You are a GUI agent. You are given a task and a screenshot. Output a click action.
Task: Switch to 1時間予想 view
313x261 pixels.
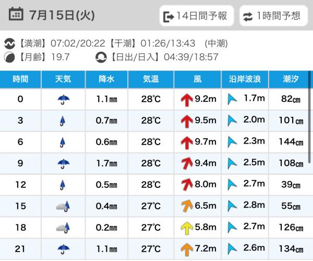click(273, 16)
